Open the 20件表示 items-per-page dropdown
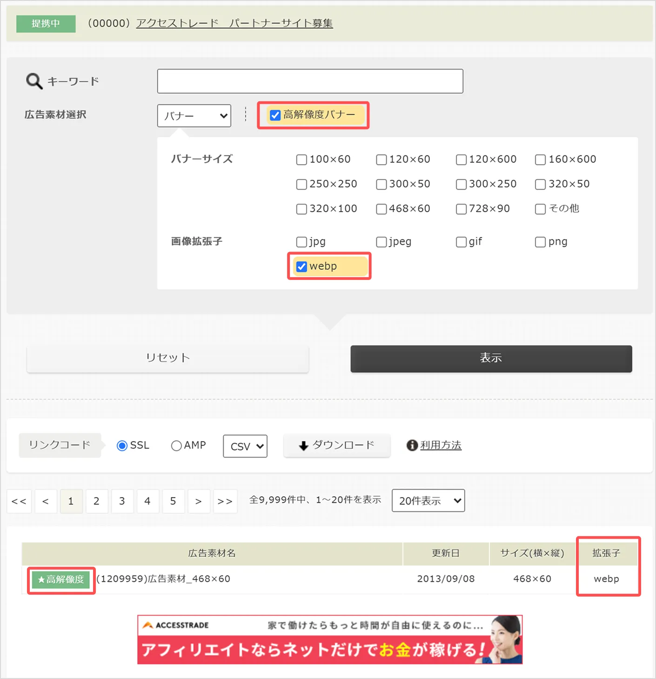The image size is (656, 679). (428, 500)
